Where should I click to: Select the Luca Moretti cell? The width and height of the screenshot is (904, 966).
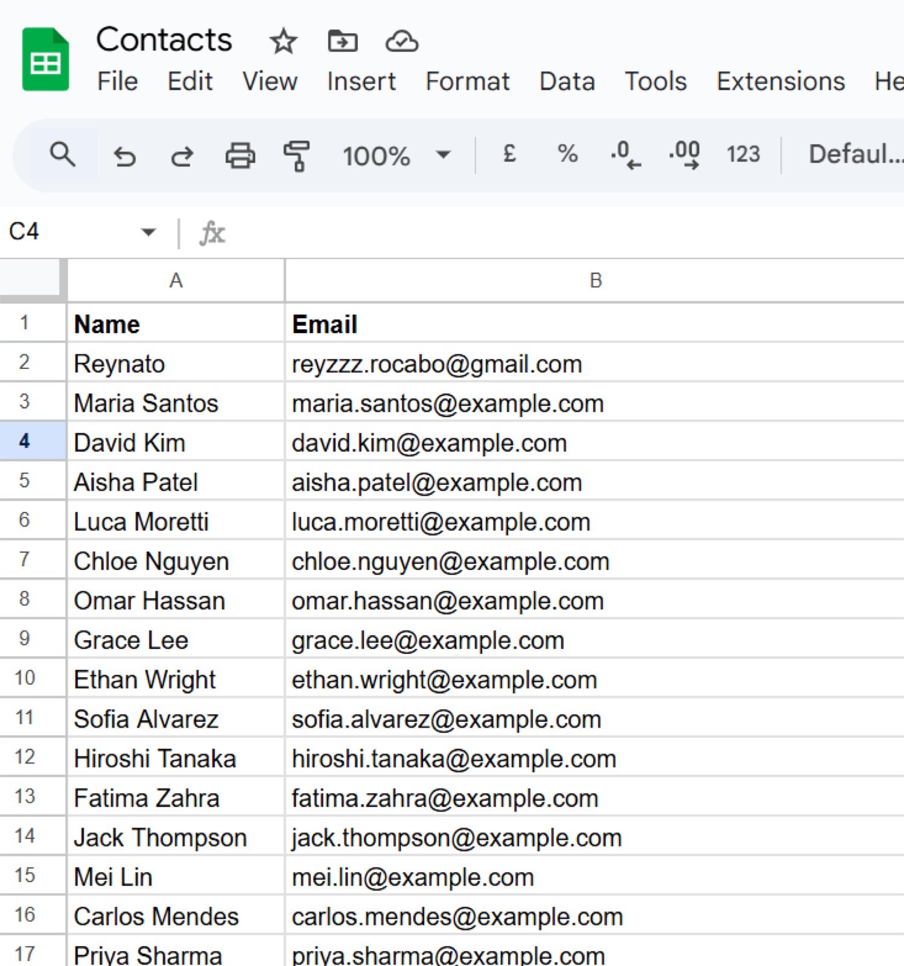pyautogui.click(x=176, y=521)
